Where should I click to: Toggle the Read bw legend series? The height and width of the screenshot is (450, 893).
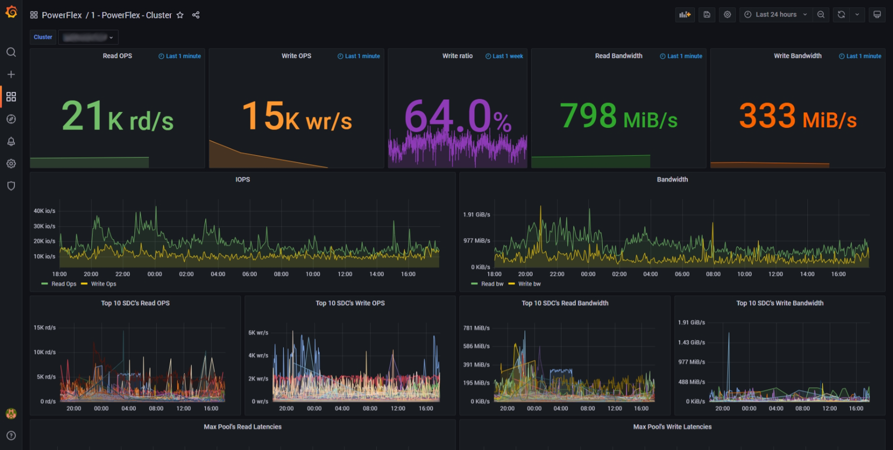point(492,284)
